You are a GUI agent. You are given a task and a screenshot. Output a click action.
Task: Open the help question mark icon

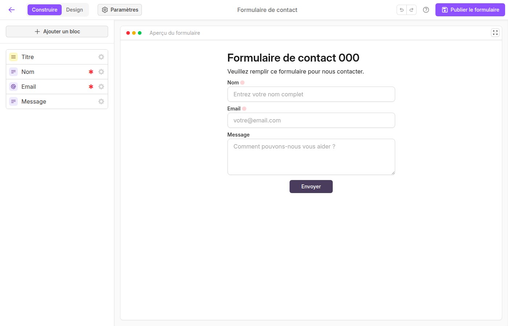tap(426, 10)
